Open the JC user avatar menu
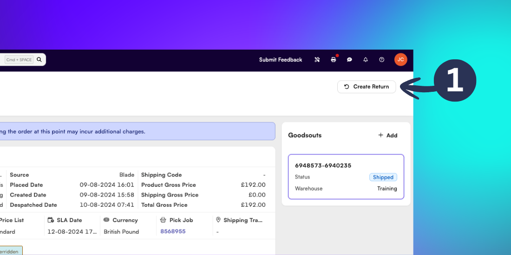Screen dimensions: 511x255 pyautogui.click(x=400, y=59)
